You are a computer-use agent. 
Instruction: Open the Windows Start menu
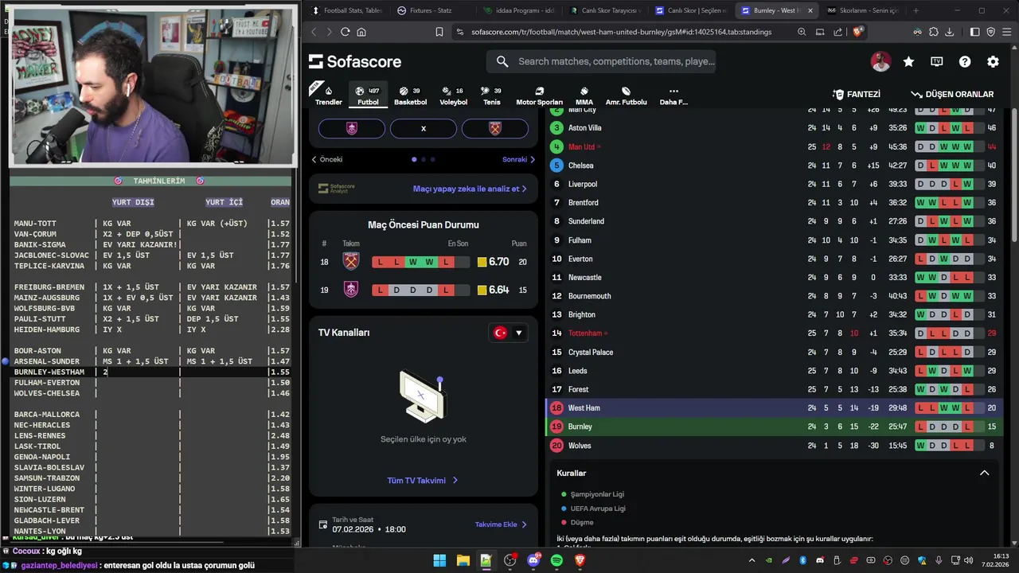439,560
